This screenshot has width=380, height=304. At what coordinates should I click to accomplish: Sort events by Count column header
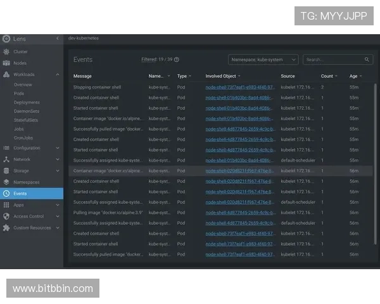327,76
